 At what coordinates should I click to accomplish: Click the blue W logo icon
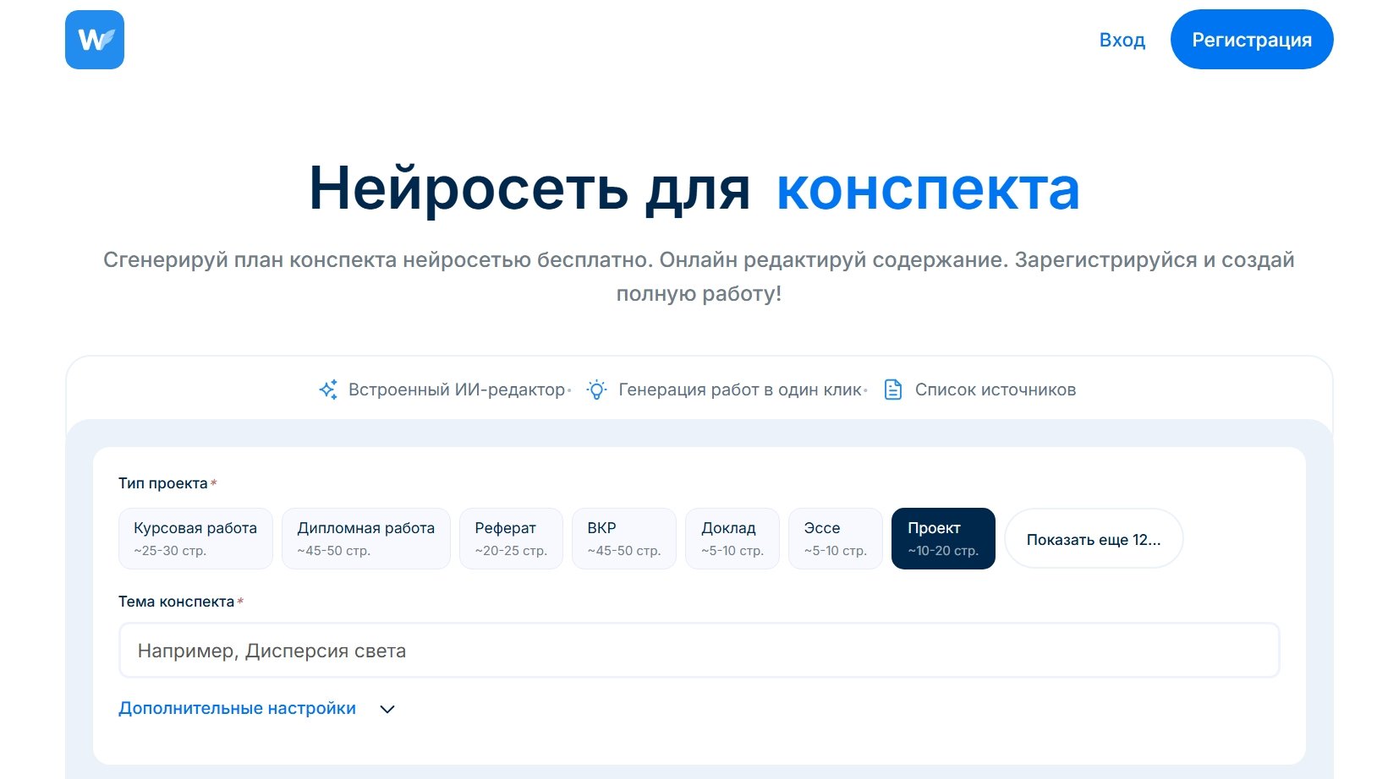[95, 40]
